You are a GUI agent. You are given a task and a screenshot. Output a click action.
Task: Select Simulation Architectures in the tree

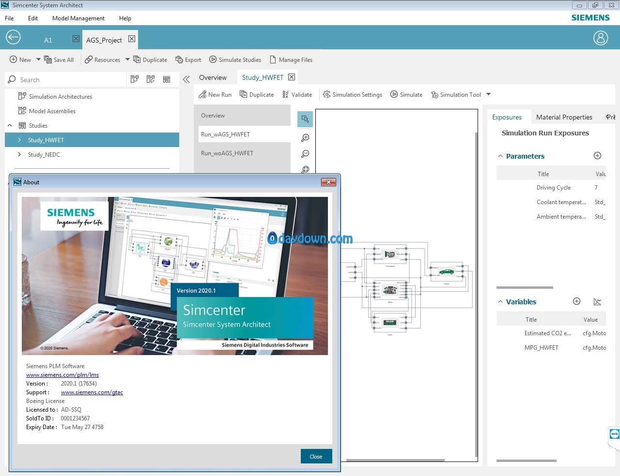click(60, 96)
